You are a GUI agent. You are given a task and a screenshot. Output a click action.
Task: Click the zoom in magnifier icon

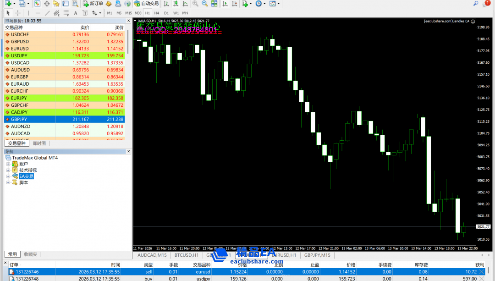point(195,4)
